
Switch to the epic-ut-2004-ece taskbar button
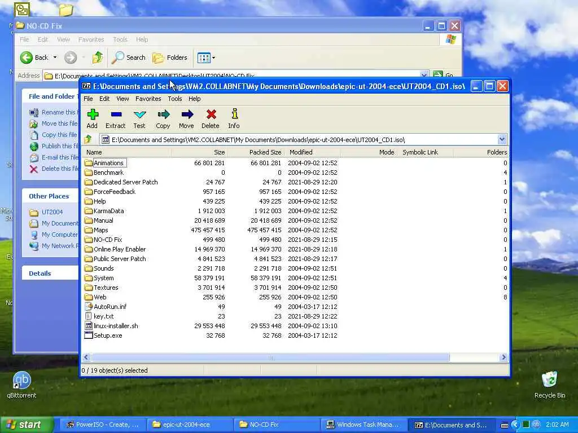(x=189, y=425)
